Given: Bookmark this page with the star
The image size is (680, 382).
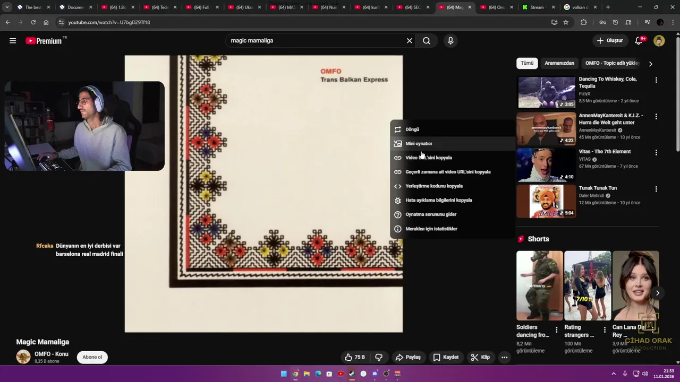Looking at the screenshot, I should pyautogui.click(x=566, y=22).
